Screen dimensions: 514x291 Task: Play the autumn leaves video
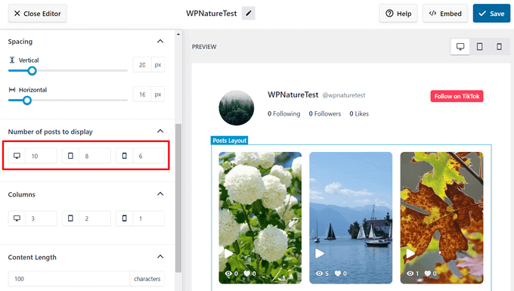click(x=410, y=253)
